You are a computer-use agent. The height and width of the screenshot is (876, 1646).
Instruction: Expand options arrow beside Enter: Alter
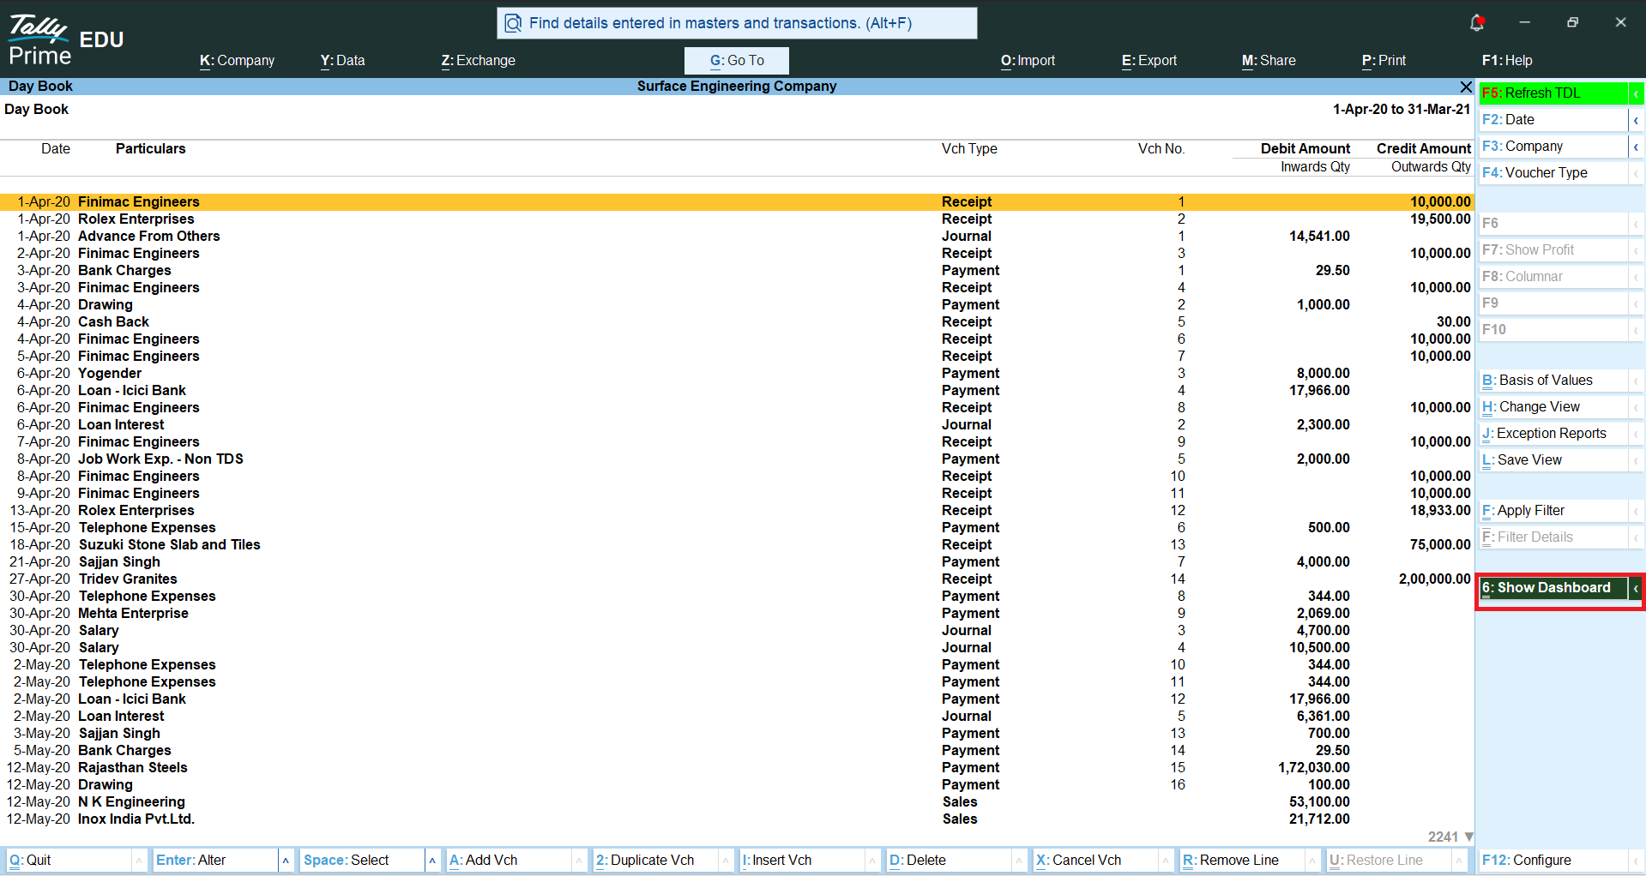click(x=286, y=861)
